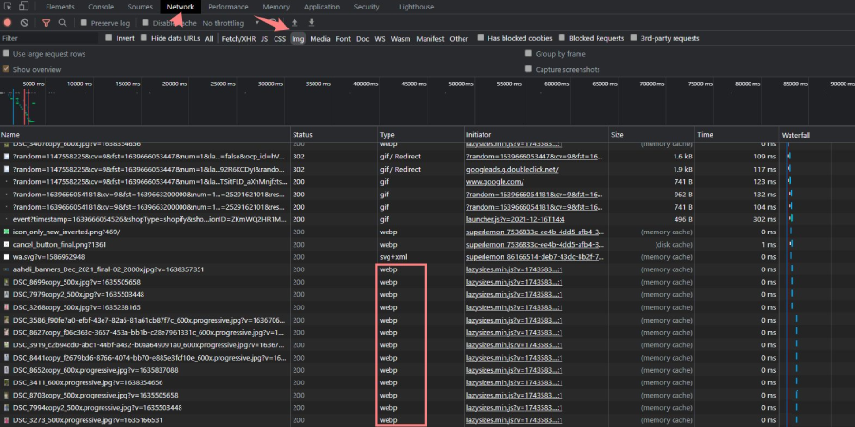The image size is (855, 427).
Task: Click the export HAR download arrow
Action: (311, 22)
